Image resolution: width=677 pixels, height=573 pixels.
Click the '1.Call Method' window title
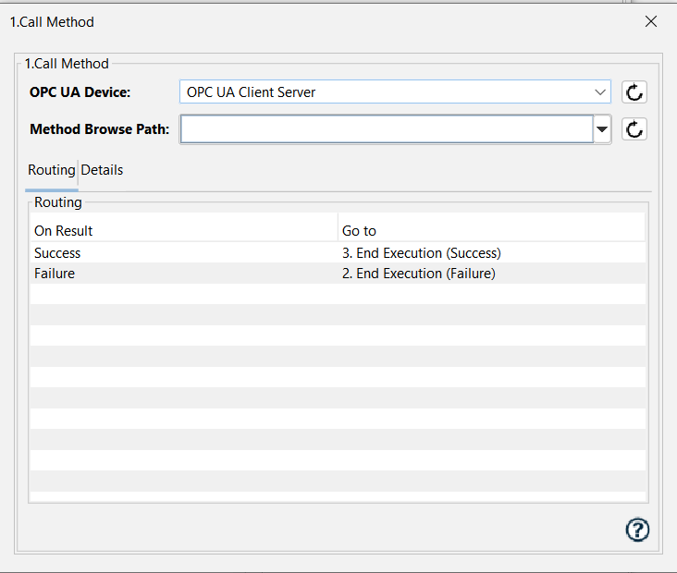point(52,21)
